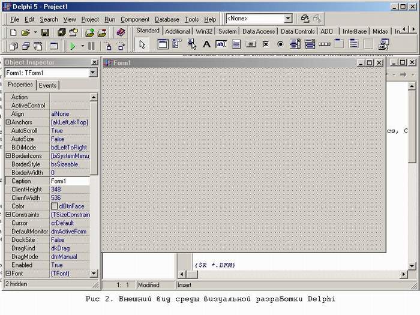Screen dimensions: 420x315
Task: Click the Object Inspector vertical scrollbar thumb
Action: [x=94, y=139]
